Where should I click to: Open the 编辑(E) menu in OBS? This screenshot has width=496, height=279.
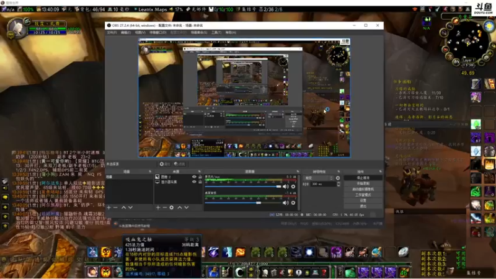point(126,32)
